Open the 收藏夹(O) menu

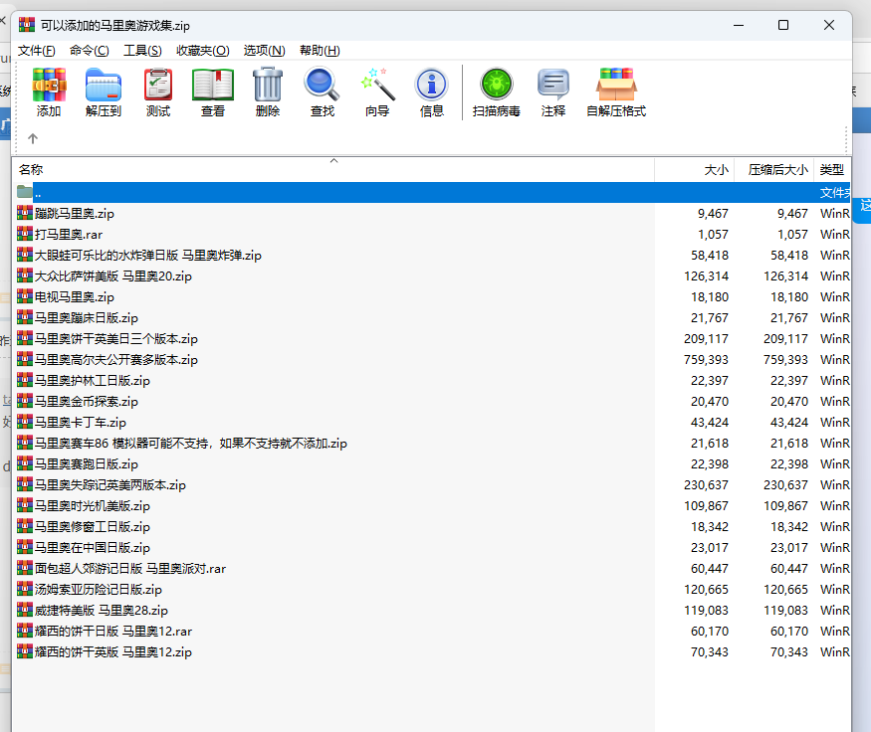click(x=203, y=51)
